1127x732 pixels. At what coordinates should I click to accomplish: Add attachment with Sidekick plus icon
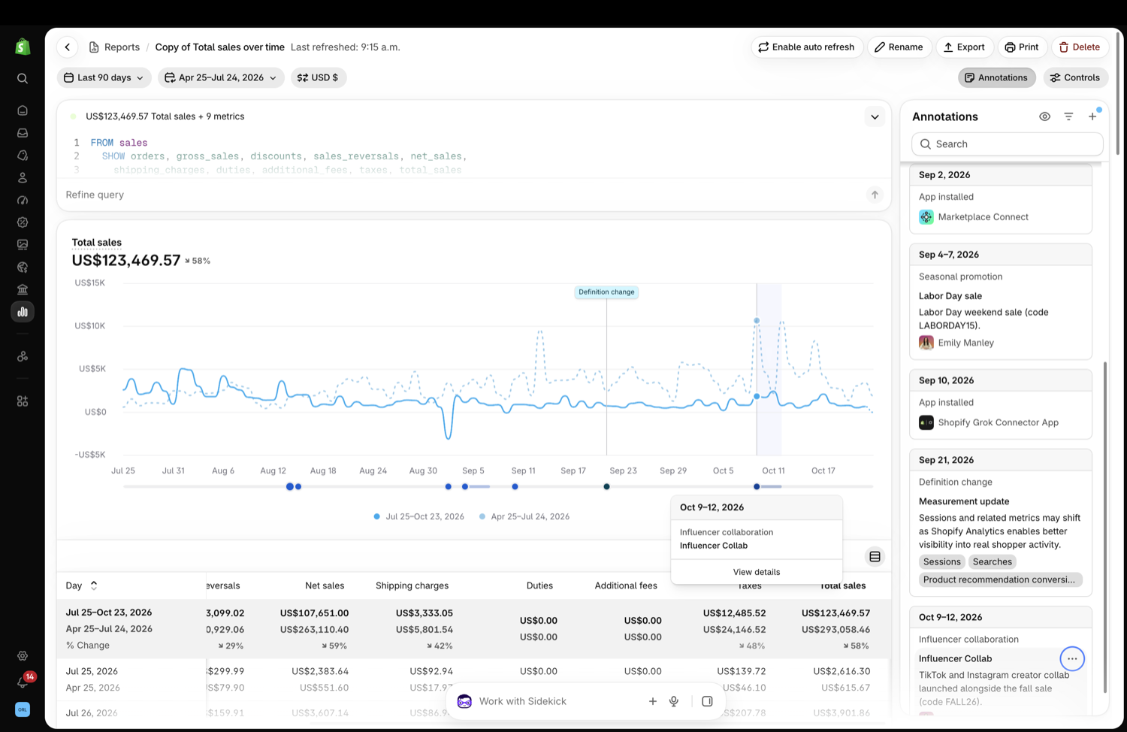[x=652, y=701]
